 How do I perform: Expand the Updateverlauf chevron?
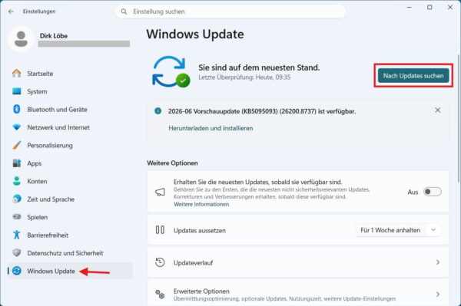pyautogui.click(x=438, y=262)
